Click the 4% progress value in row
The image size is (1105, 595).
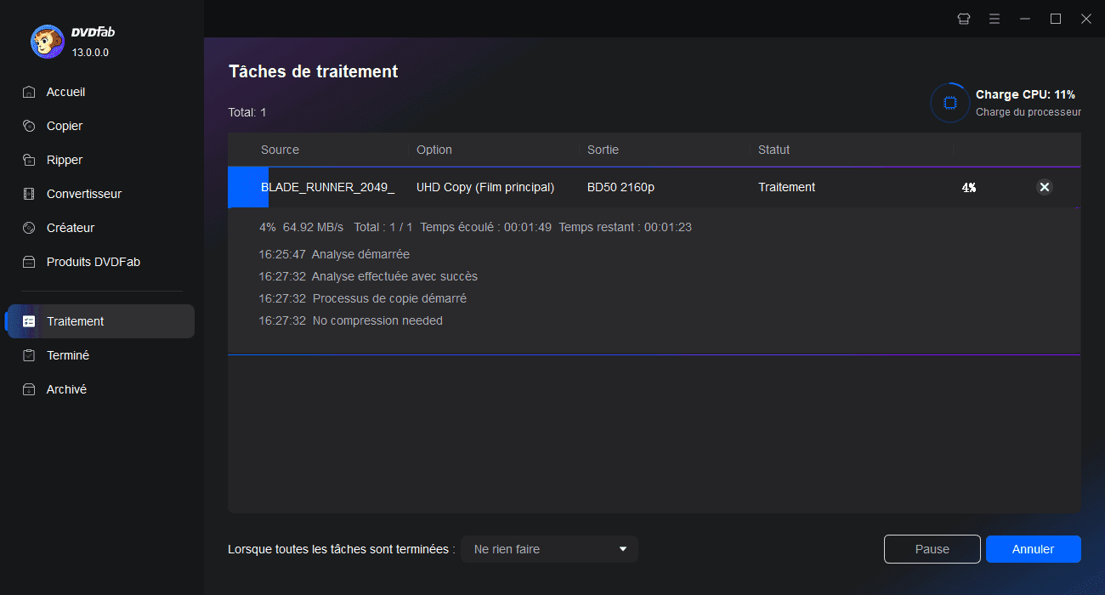click(x=969, y=187)
